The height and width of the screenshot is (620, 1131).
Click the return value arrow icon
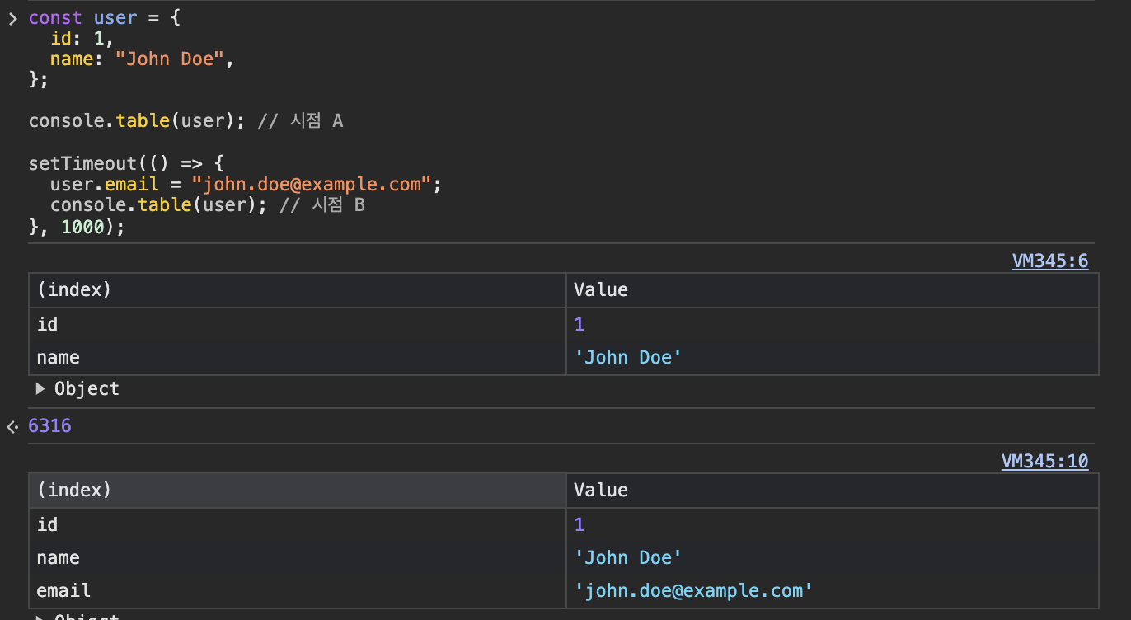(x=12, y=426)
